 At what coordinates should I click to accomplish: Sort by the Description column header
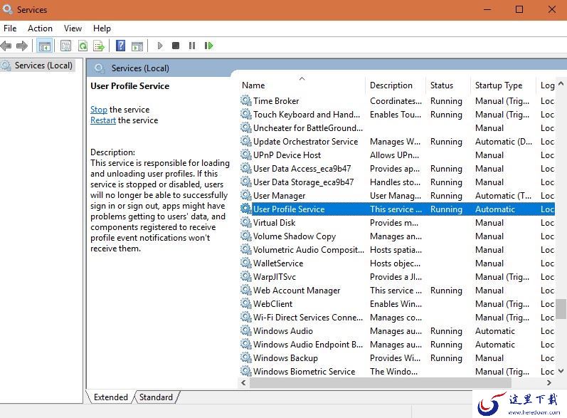coord(396,85)
